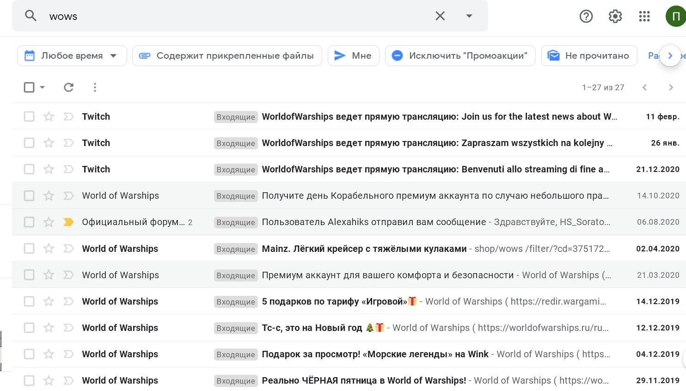Open the Google apps grid
This screenshot has width=686, height=391.
[x=644, y=16]
